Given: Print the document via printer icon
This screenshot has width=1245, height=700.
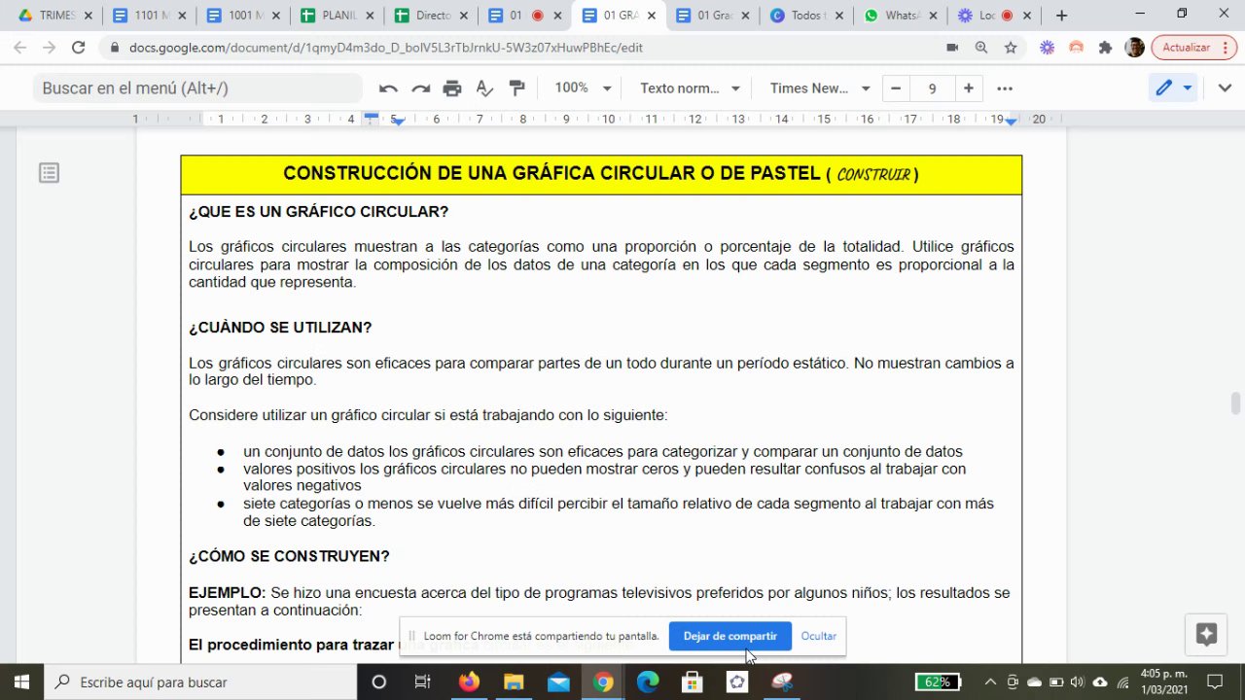Looking at the screenshot, I should pyautogui.click(x=452, y=88).
